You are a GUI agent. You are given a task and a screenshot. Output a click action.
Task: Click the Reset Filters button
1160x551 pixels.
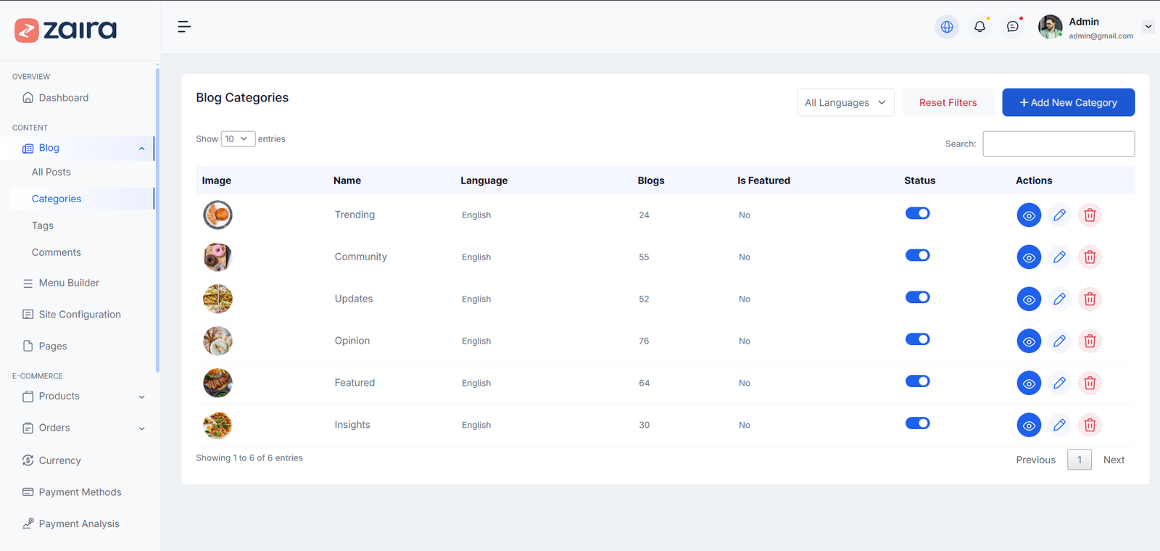[948, 103]
